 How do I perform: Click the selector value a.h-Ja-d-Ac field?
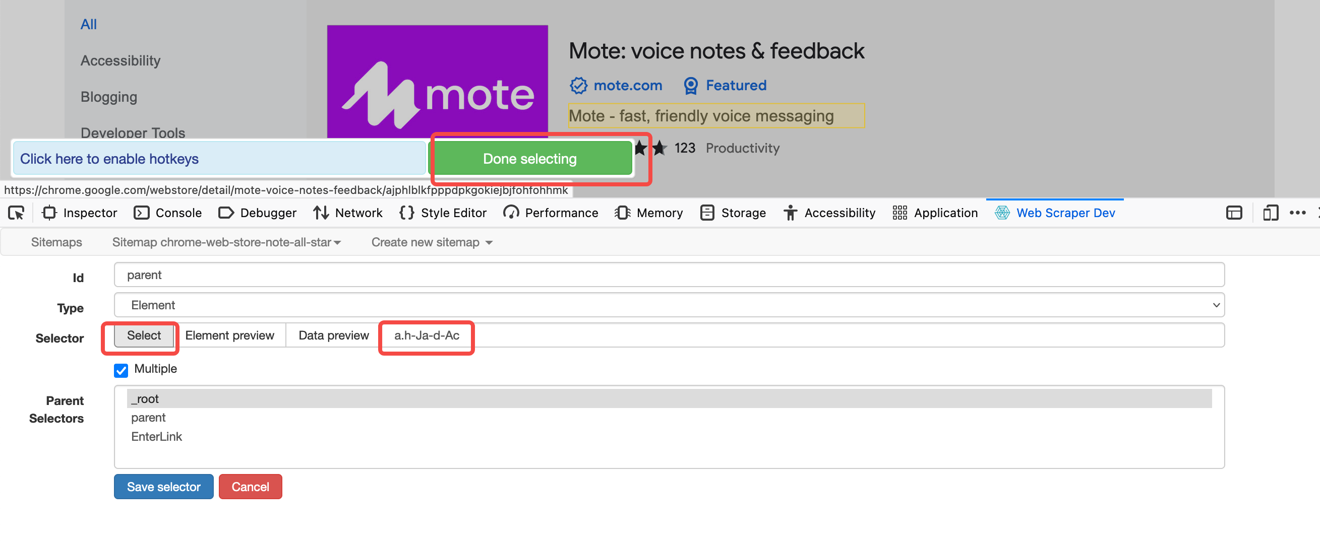[x=803, y=335]
